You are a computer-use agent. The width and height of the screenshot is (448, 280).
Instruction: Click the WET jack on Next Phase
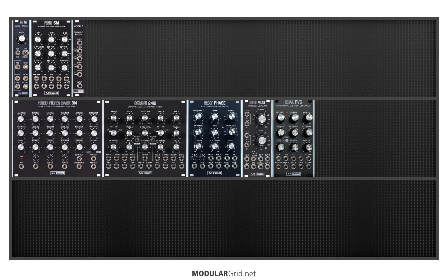227,158
